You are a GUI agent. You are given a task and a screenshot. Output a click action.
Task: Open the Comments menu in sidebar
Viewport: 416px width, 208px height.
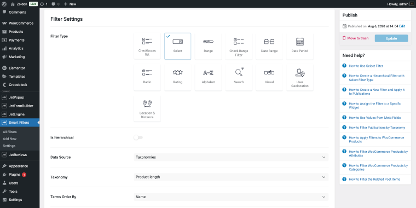point(20,12)
